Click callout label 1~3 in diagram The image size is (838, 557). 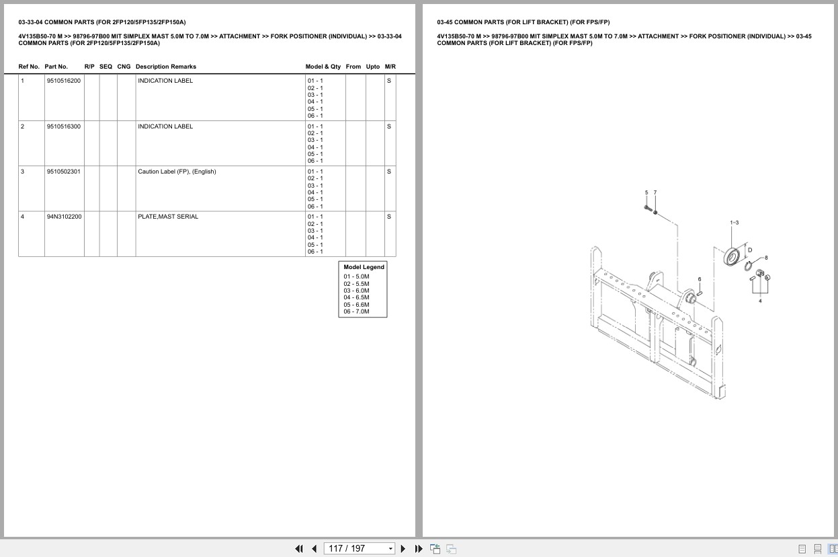[x=735, y=223]
